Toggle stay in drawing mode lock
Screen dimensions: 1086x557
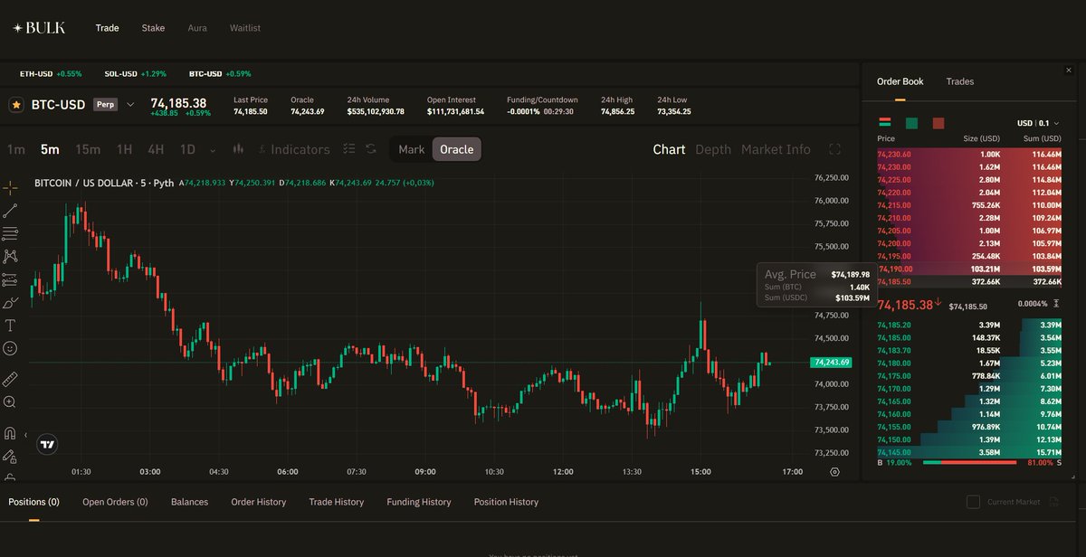pos(11,457)
